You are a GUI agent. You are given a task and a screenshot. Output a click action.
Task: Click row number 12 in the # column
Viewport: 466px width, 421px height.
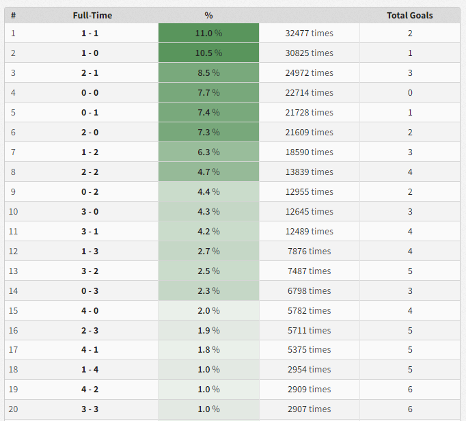click(14, 251)
